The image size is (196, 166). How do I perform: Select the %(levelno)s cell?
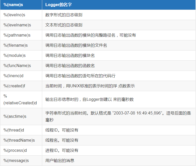coord(21,15)
